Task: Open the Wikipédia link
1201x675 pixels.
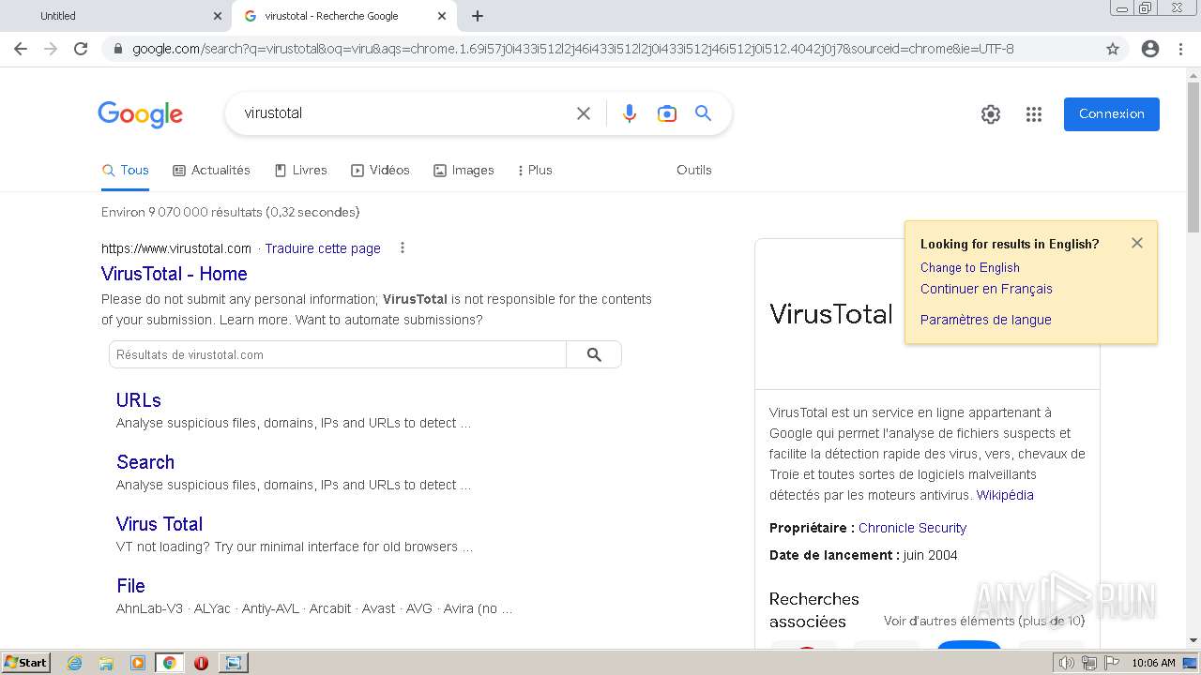Action: [1005, 495]
